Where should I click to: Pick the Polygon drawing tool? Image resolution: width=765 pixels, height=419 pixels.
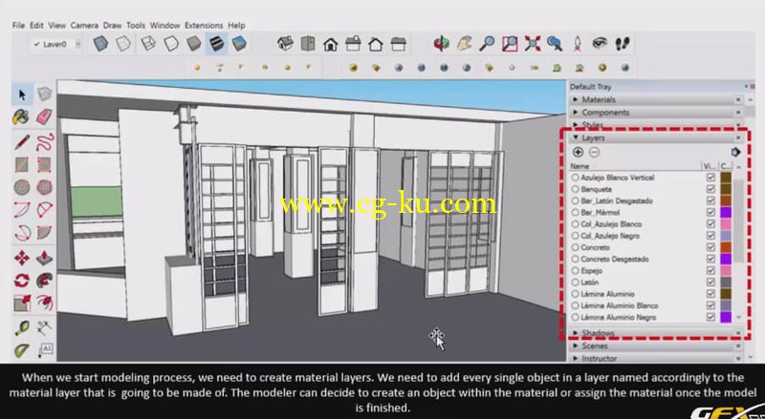pos(44,187)
